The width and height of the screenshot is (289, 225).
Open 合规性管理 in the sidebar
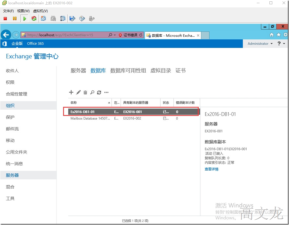pos(17,94)
